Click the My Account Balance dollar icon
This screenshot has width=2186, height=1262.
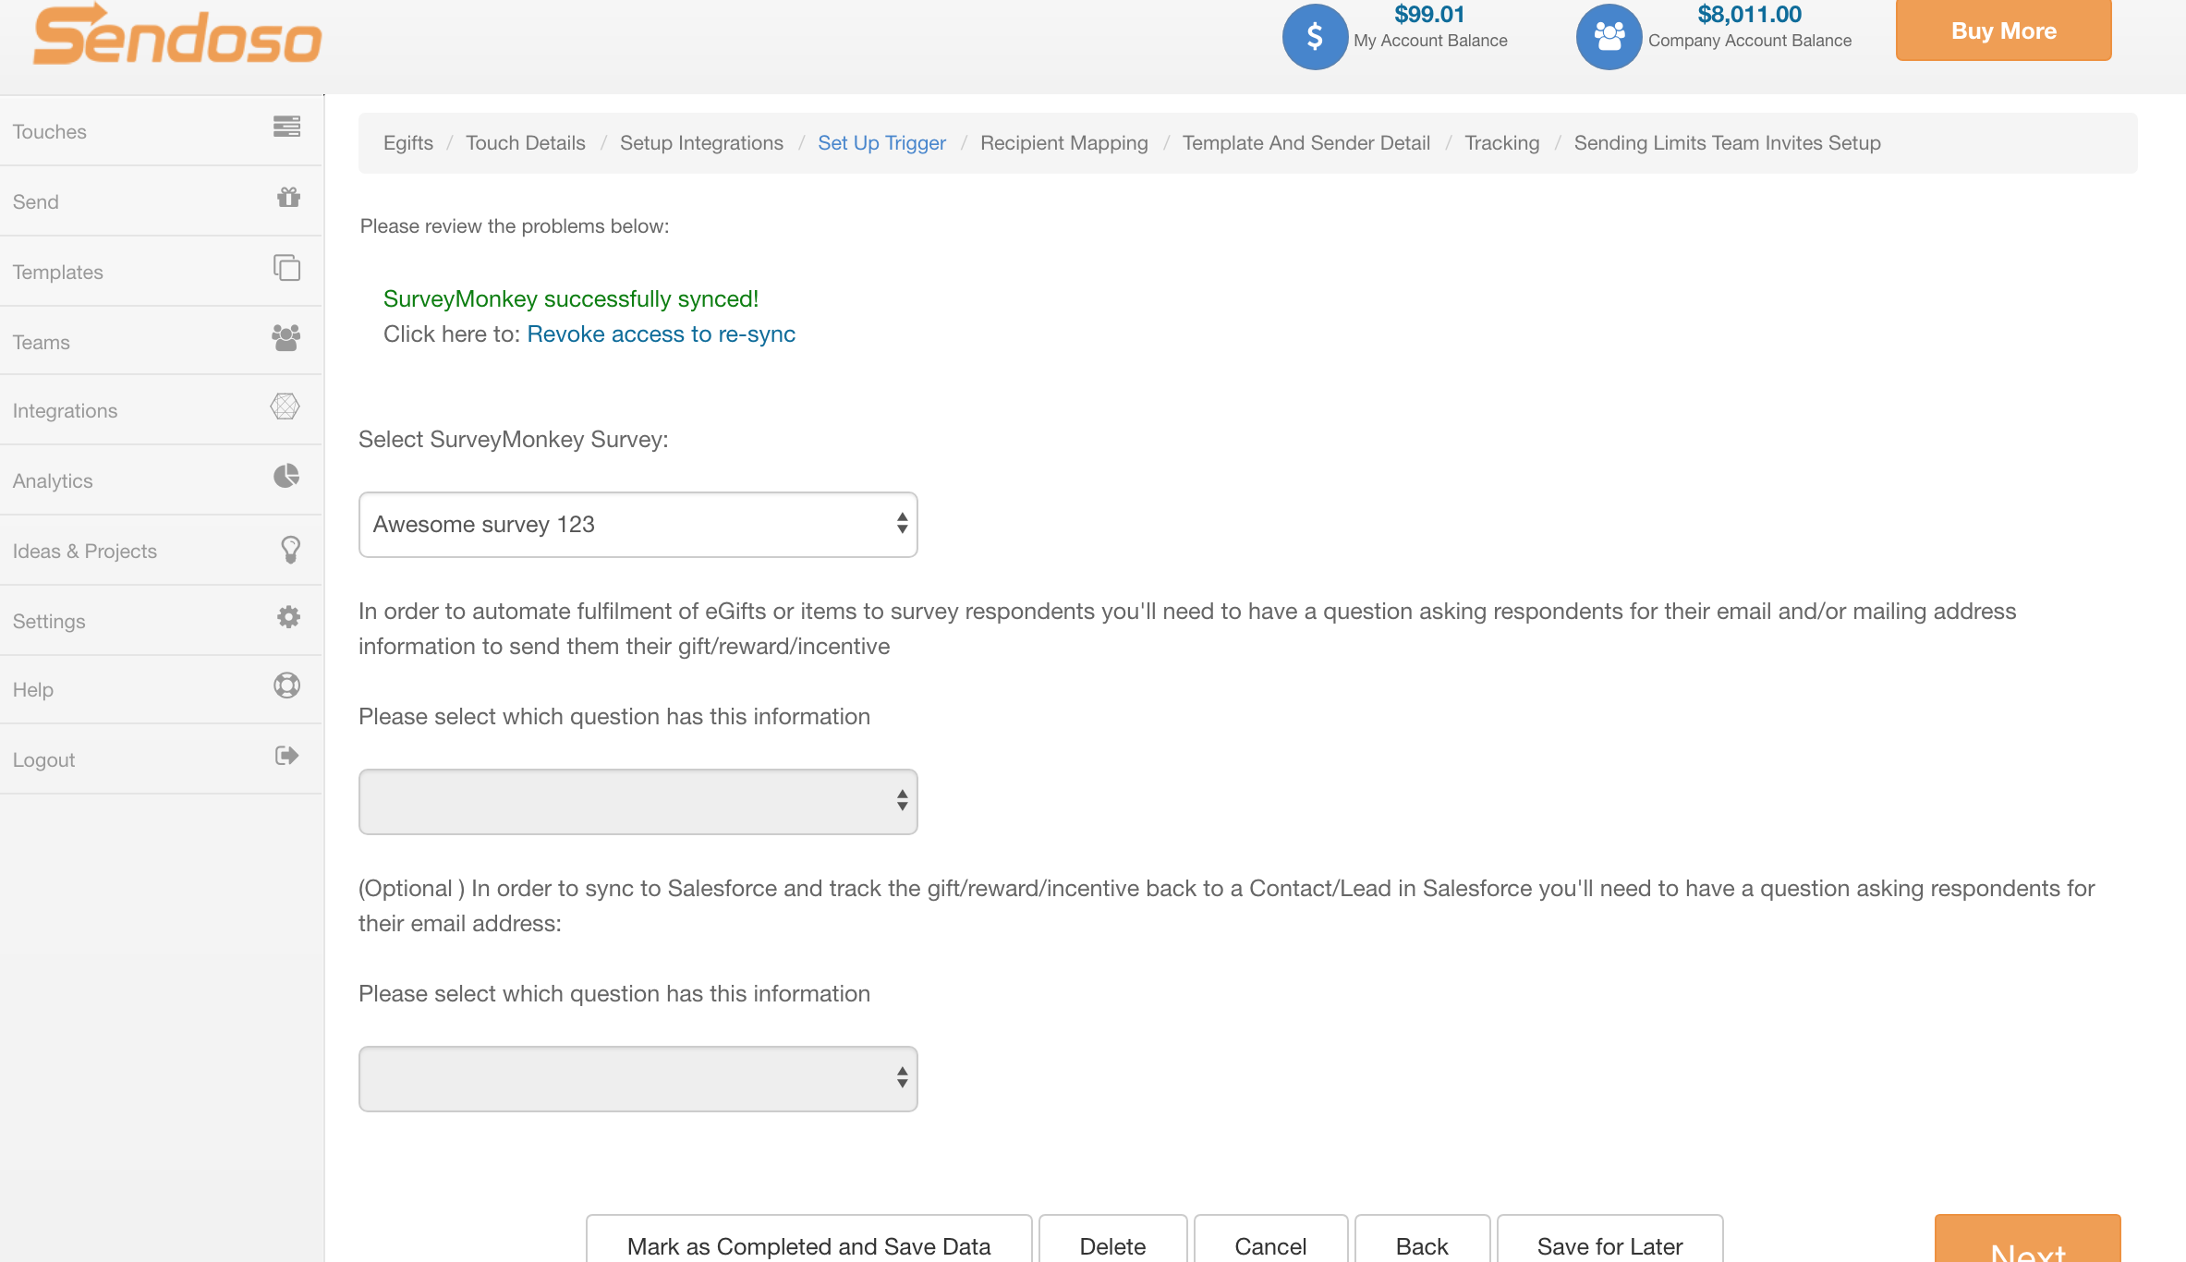1315,37
